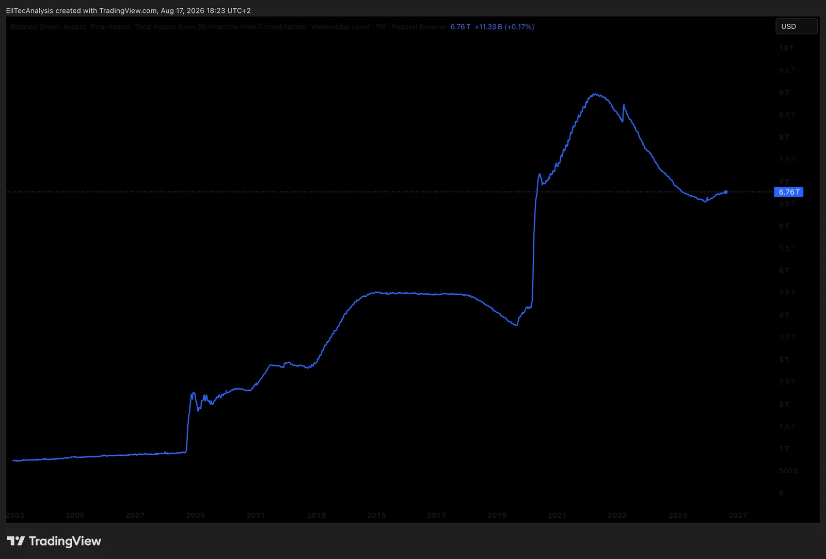
Task: Click the 9 T label on the price axis
Action: tap(784, 92)
